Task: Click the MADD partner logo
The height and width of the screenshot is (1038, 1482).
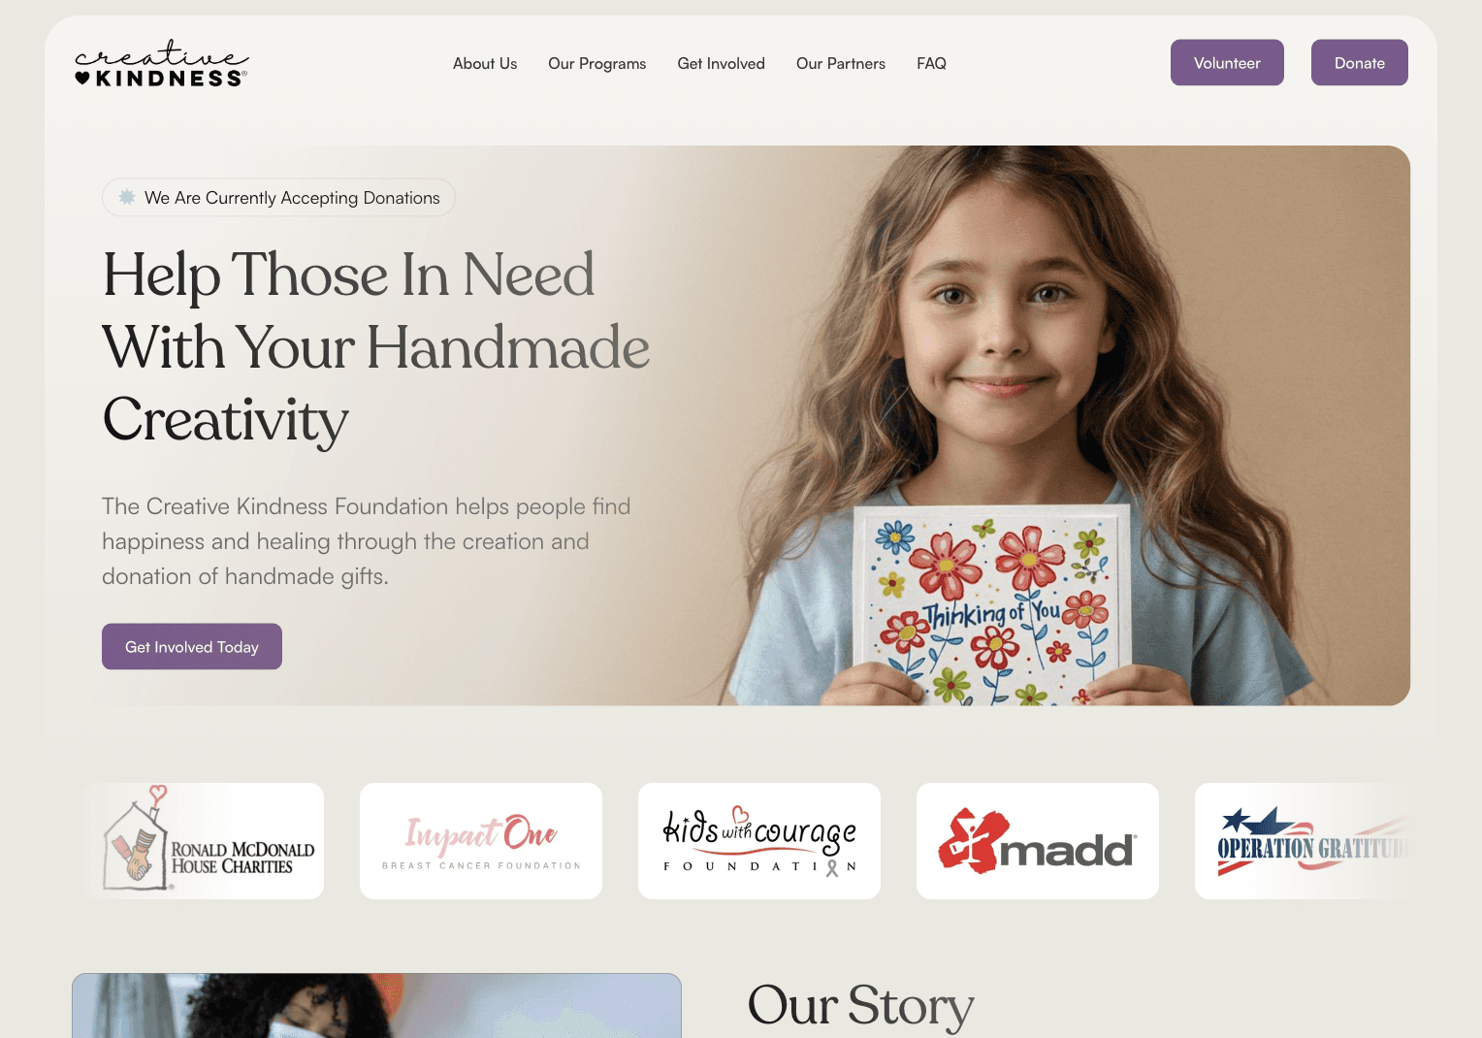Action: click(1038, 841)
